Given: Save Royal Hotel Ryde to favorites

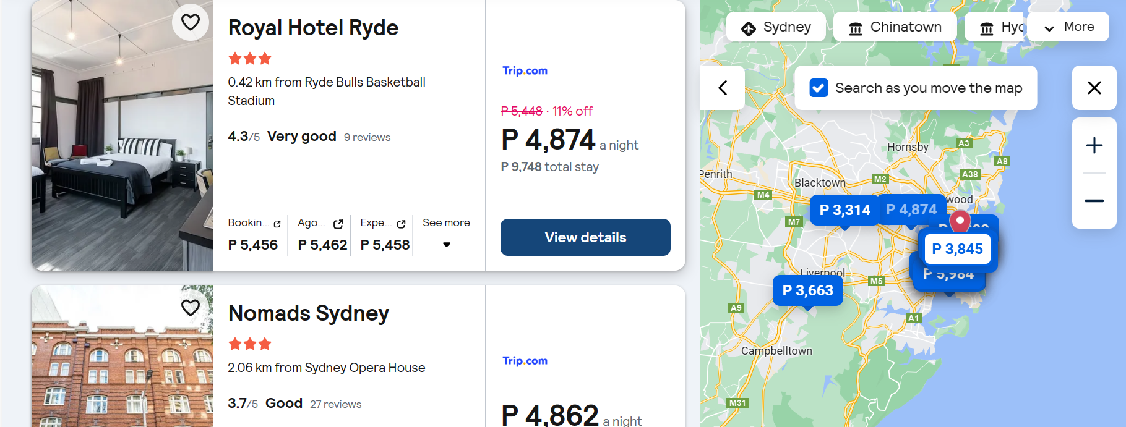Looking at the screenshot, I should click(191, 23).
